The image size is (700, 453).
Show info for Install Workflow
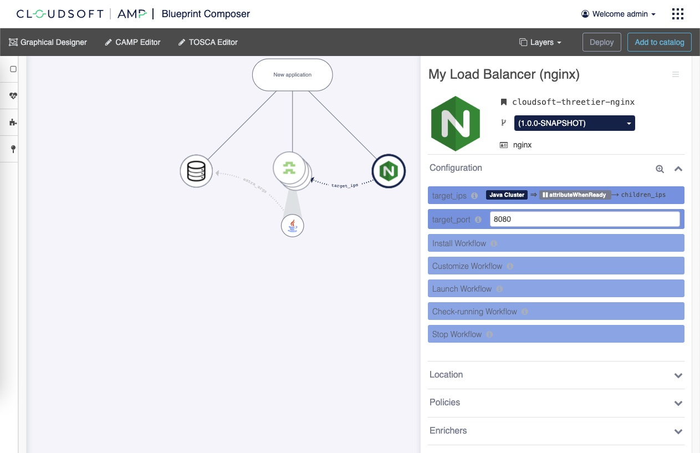coord(494,243)
